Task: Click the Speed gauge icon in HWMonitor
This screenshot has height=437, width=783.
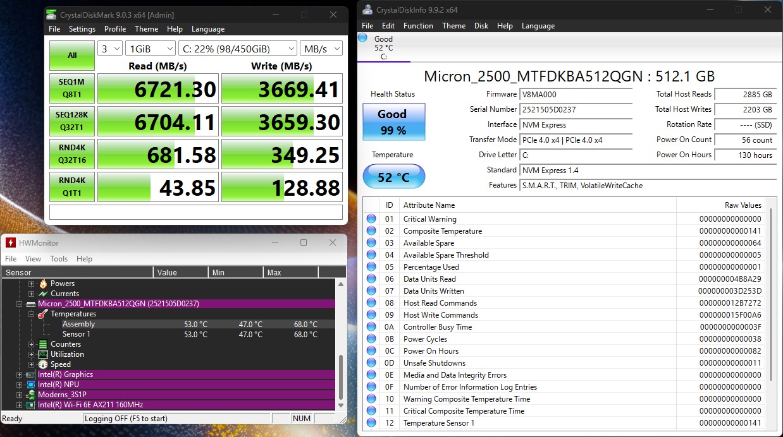Action: pyautogui.click(x=43, y=364)
